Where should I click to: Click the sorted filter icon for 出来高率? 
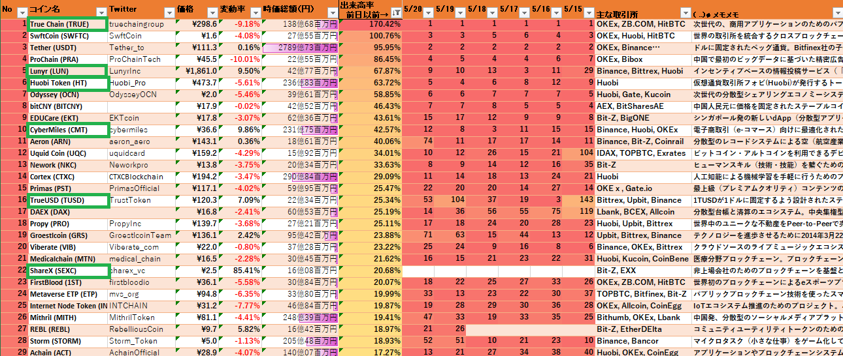396,12
